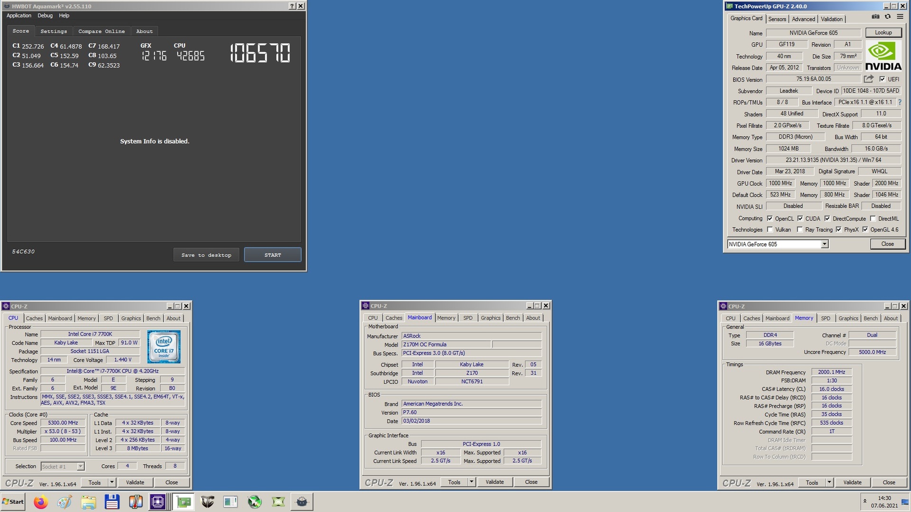Click the Z170M OC Formula model field

tap(446, 345)
